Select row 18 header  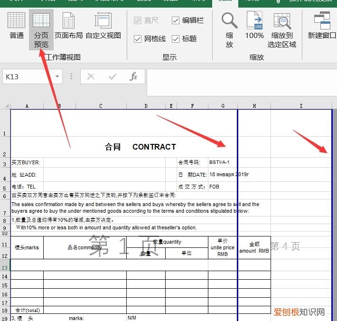5,310
